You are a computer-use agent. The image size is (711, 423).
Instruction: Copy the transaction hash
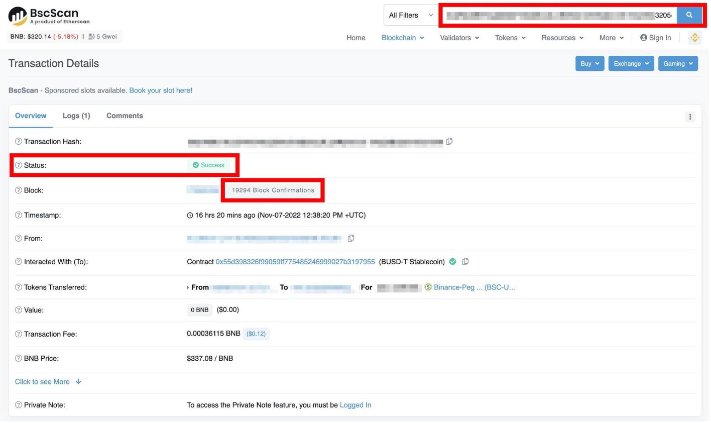tap(450, 142)
